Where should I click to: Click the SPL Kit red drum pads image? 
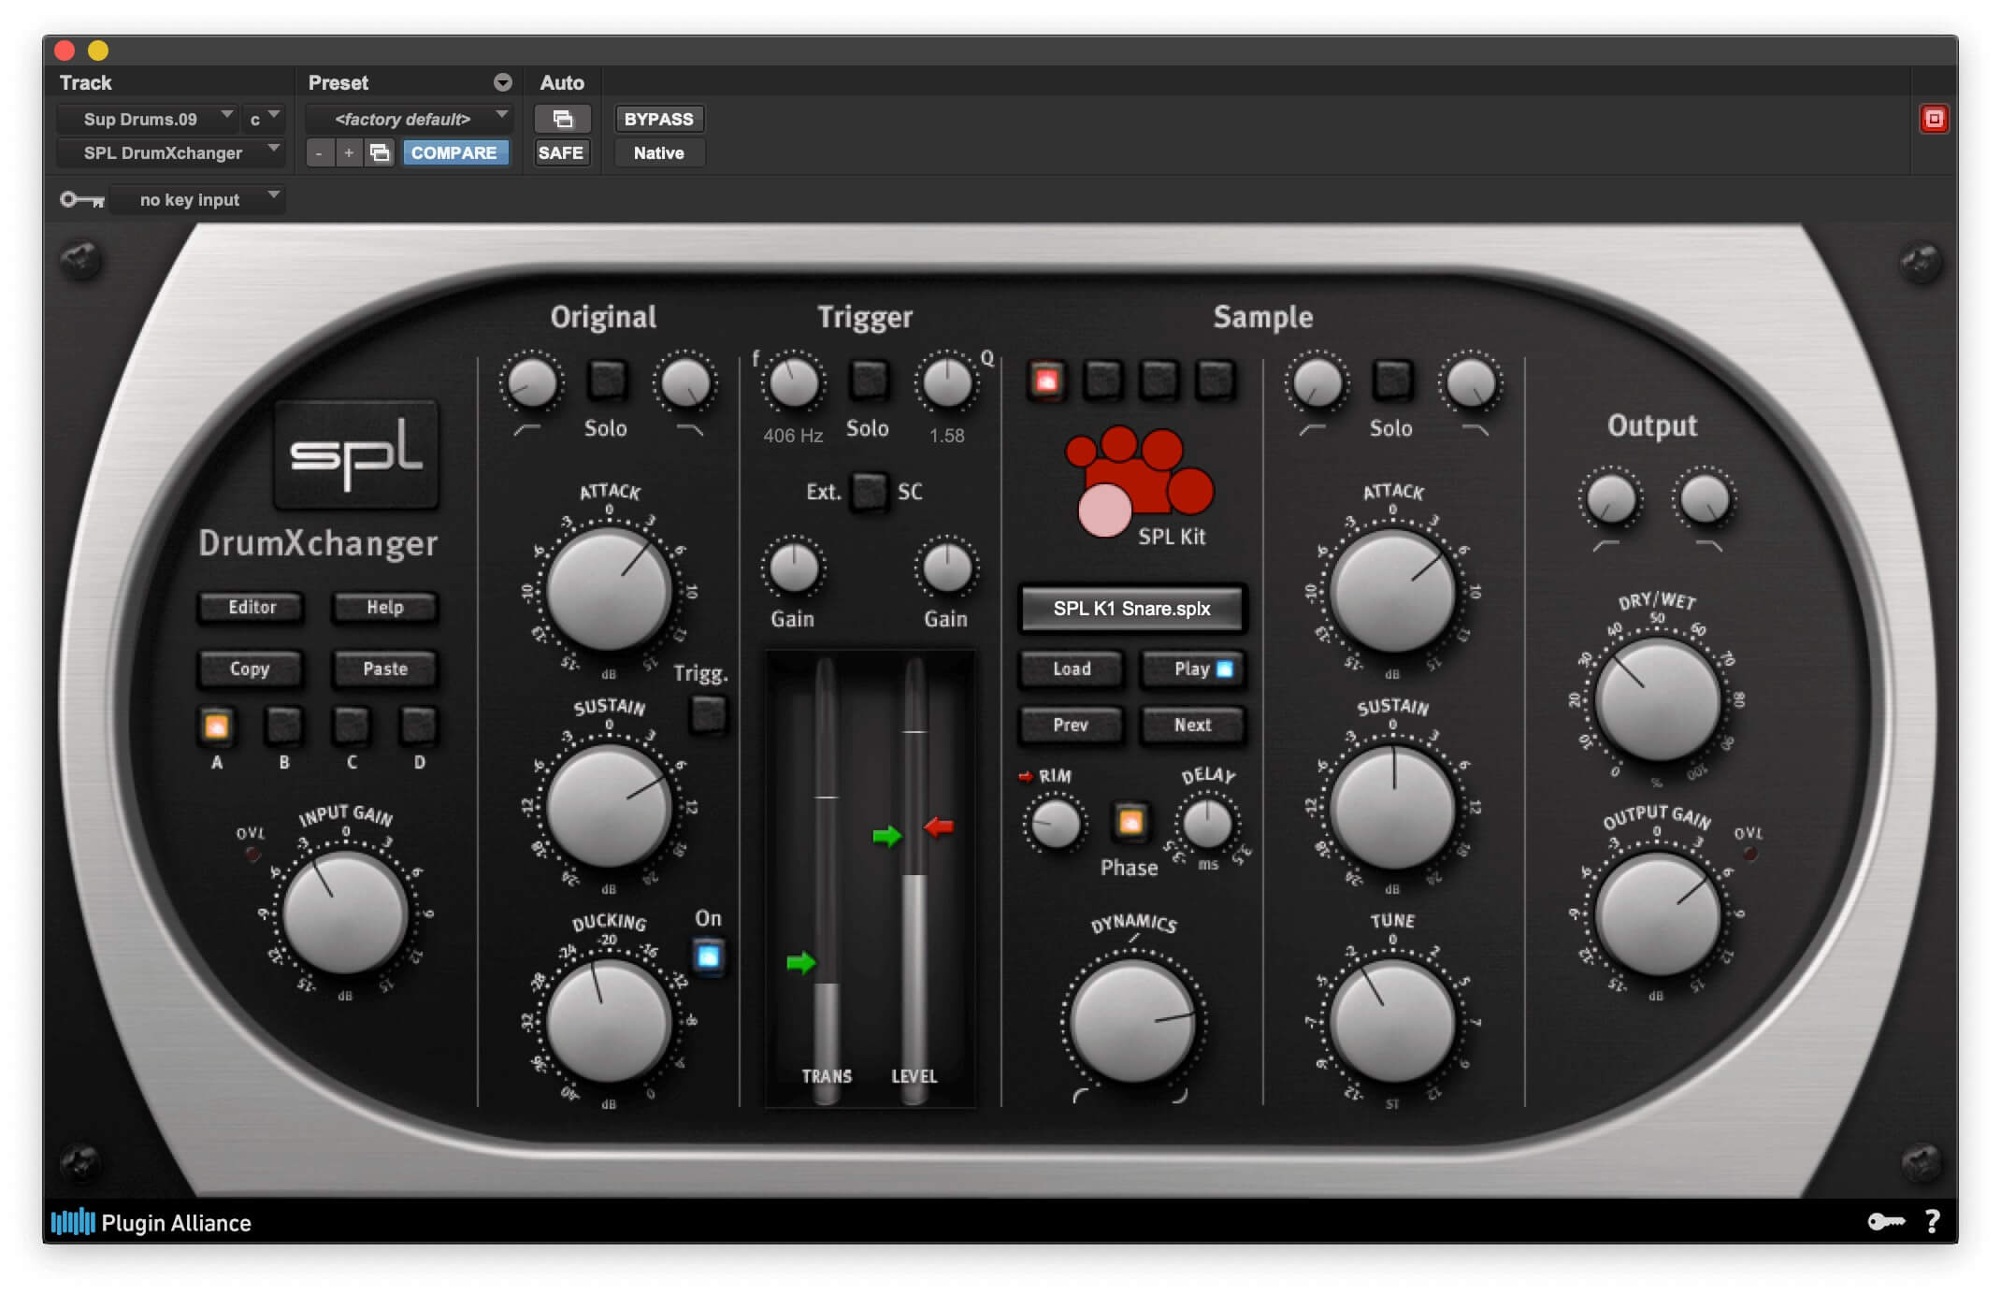coord(1139,481)
